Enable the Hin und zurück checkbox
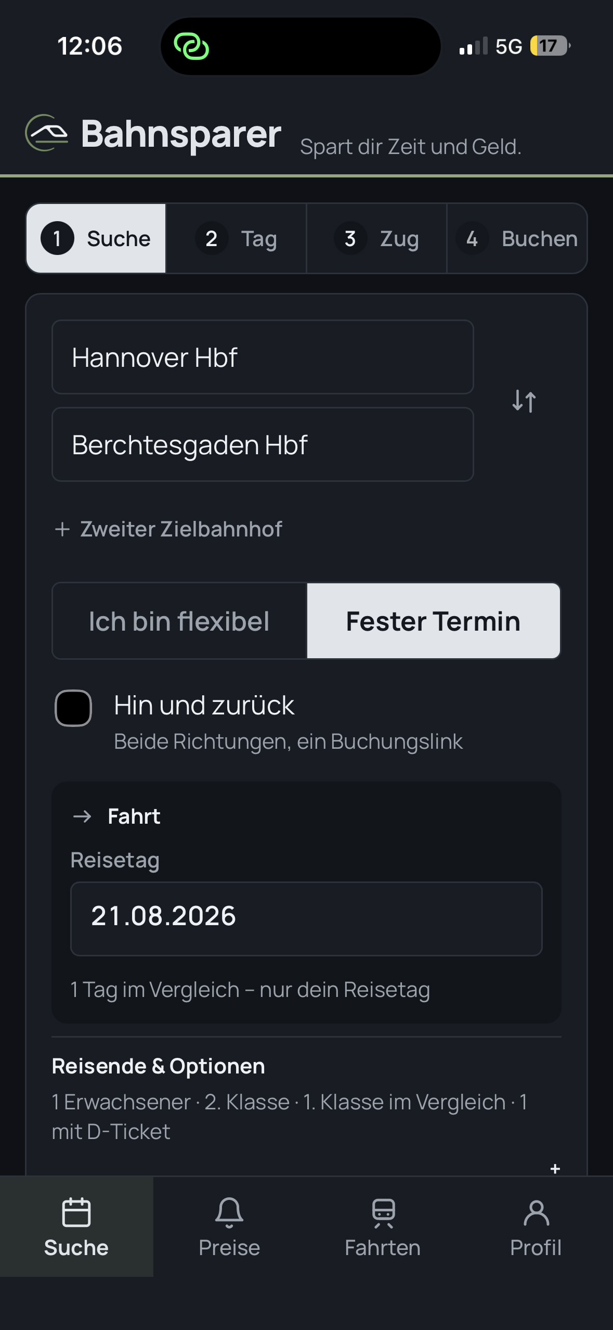The height and width of the screenshot is (1330, 613). tap(73, 708)
